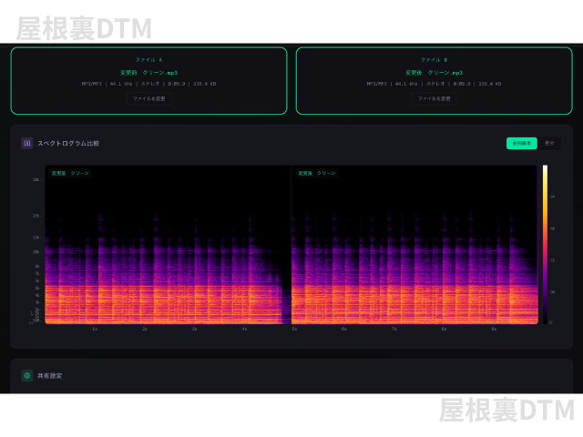Click the 5s time axis label
Viewport: 583px width, 437px height.
(x=294, y=329)
